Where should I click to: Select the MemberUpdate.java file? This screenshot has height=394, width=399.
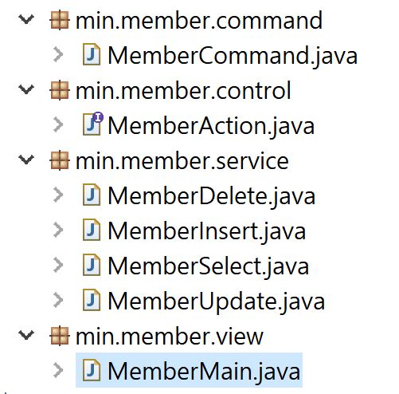coord(217,301)
